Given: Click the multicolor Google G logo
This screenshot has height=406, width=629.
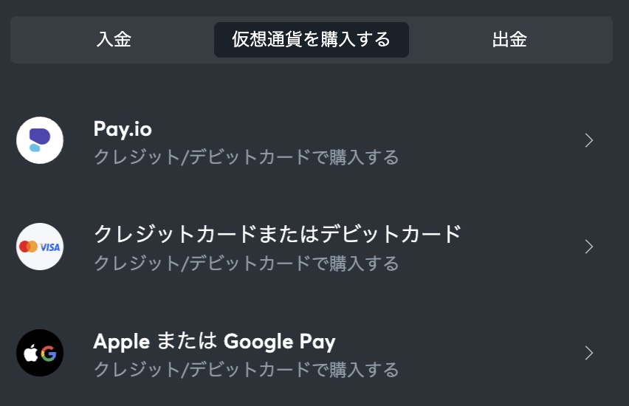Looking at the screenshot, I should [49, 354].
